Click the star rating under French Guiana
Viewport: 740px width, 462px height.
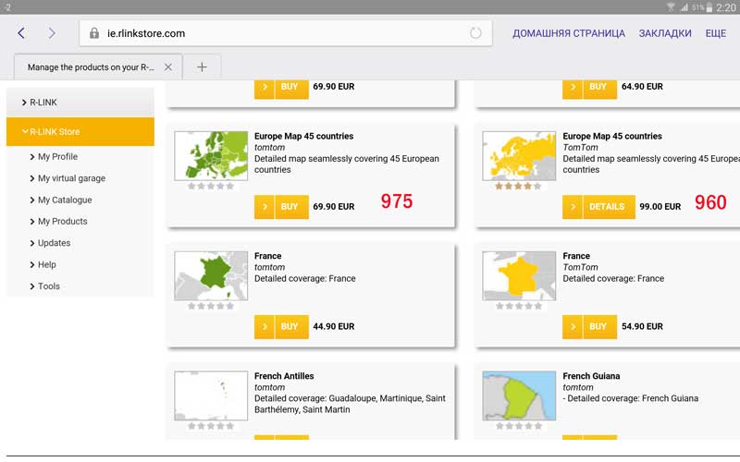point(518,426)
